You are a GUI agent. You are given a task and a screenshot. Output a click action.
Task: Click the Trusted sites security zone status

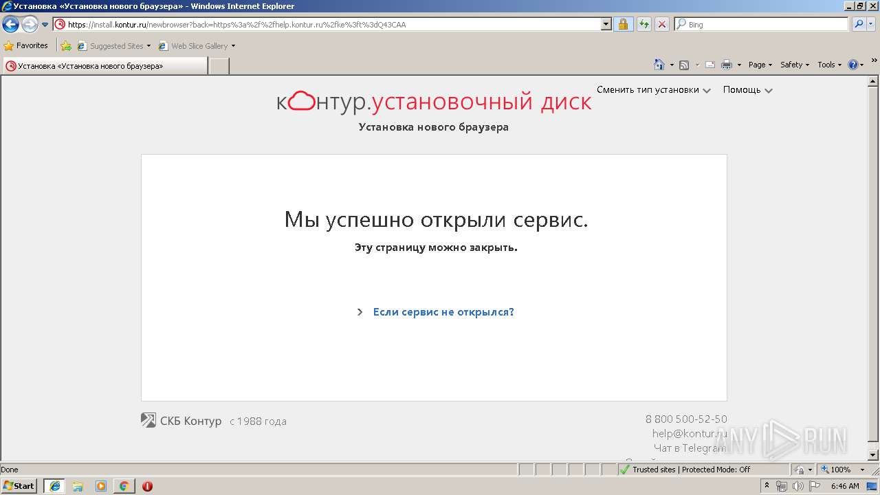(702, 470)
